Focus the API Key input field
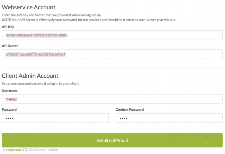The width and height of the screenshot is (225, 154). [x=112, y=35]
